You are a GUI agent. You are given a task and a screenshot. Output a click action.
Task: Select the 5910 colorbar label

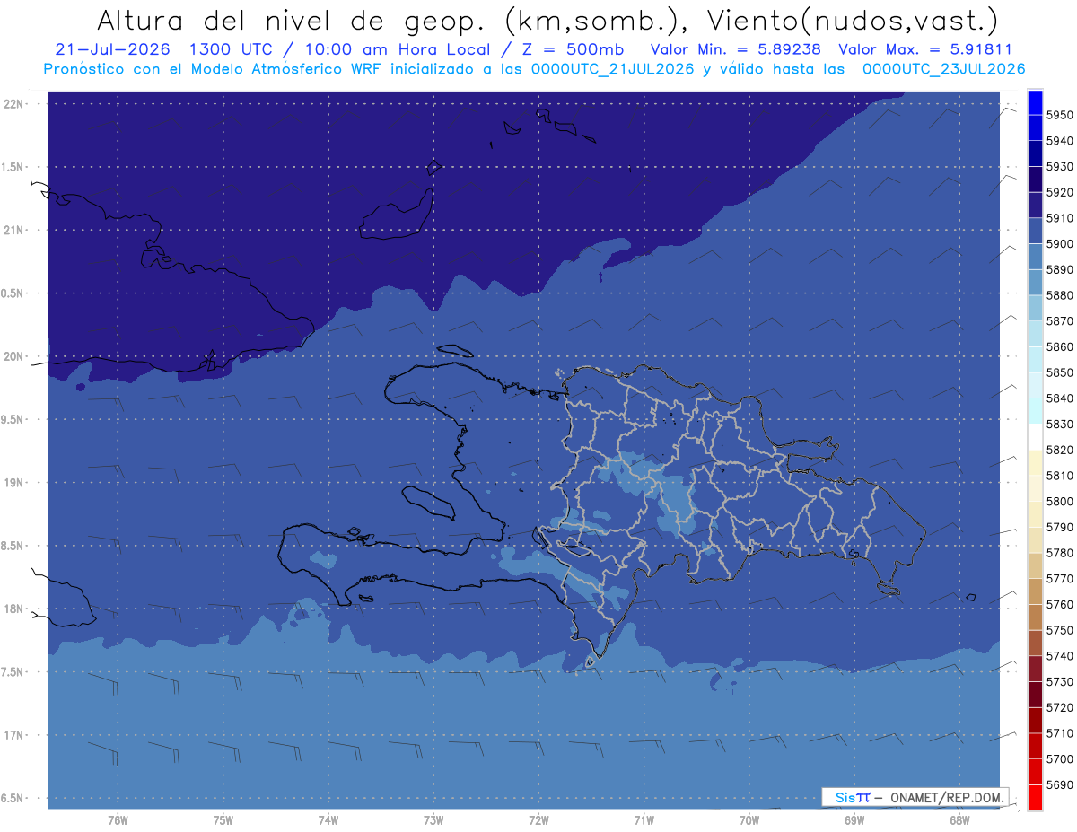(1060, 218)
